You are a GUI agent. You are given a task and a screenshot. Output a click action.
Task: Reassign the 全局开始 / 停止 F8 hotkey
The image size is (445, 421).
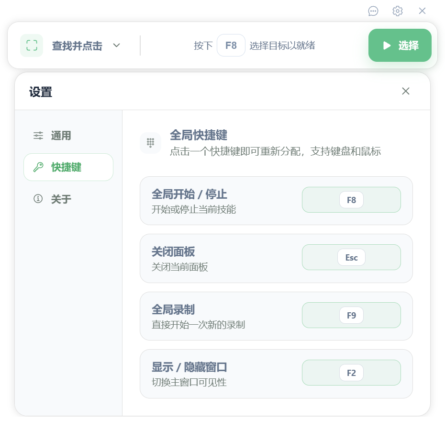tap(351, 200)
